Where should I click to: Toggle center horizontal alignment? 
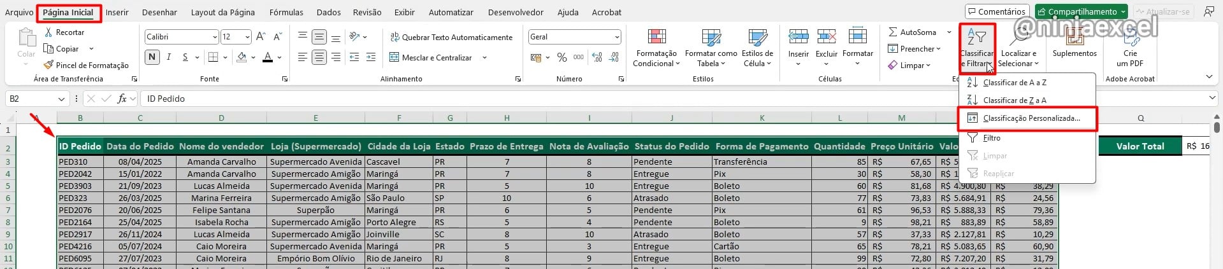319,57
